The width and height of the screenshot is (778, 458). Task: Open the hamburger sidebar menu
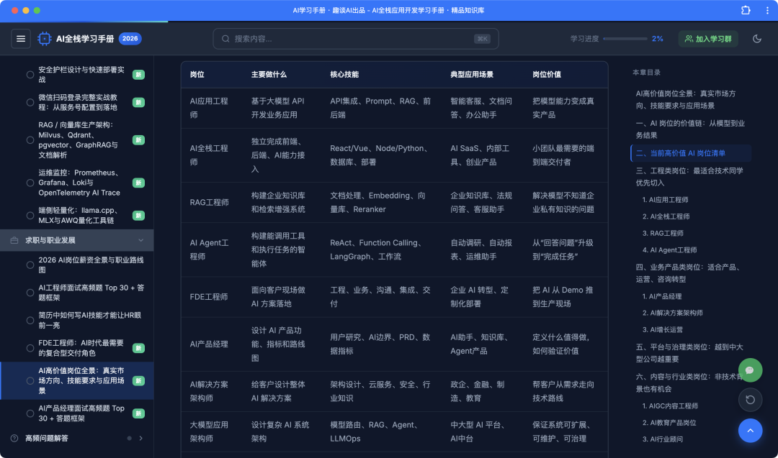coord(21,39)
